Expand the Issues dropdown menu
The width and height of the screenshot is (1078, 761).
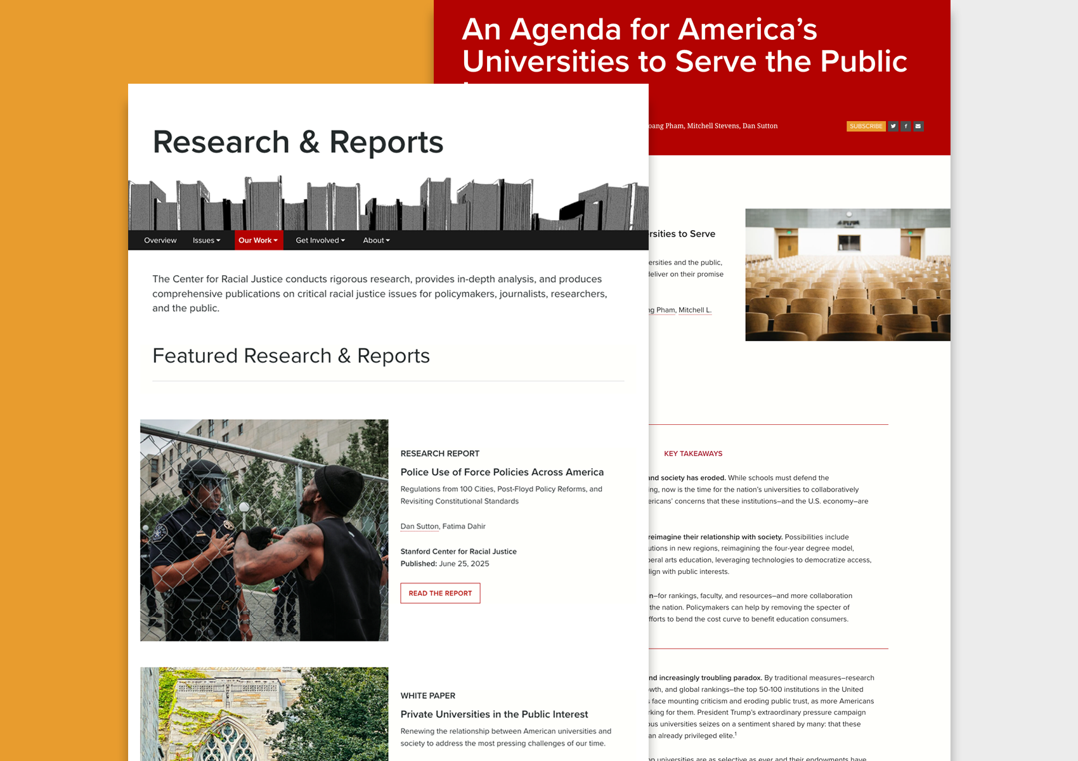tap(206, 240)
